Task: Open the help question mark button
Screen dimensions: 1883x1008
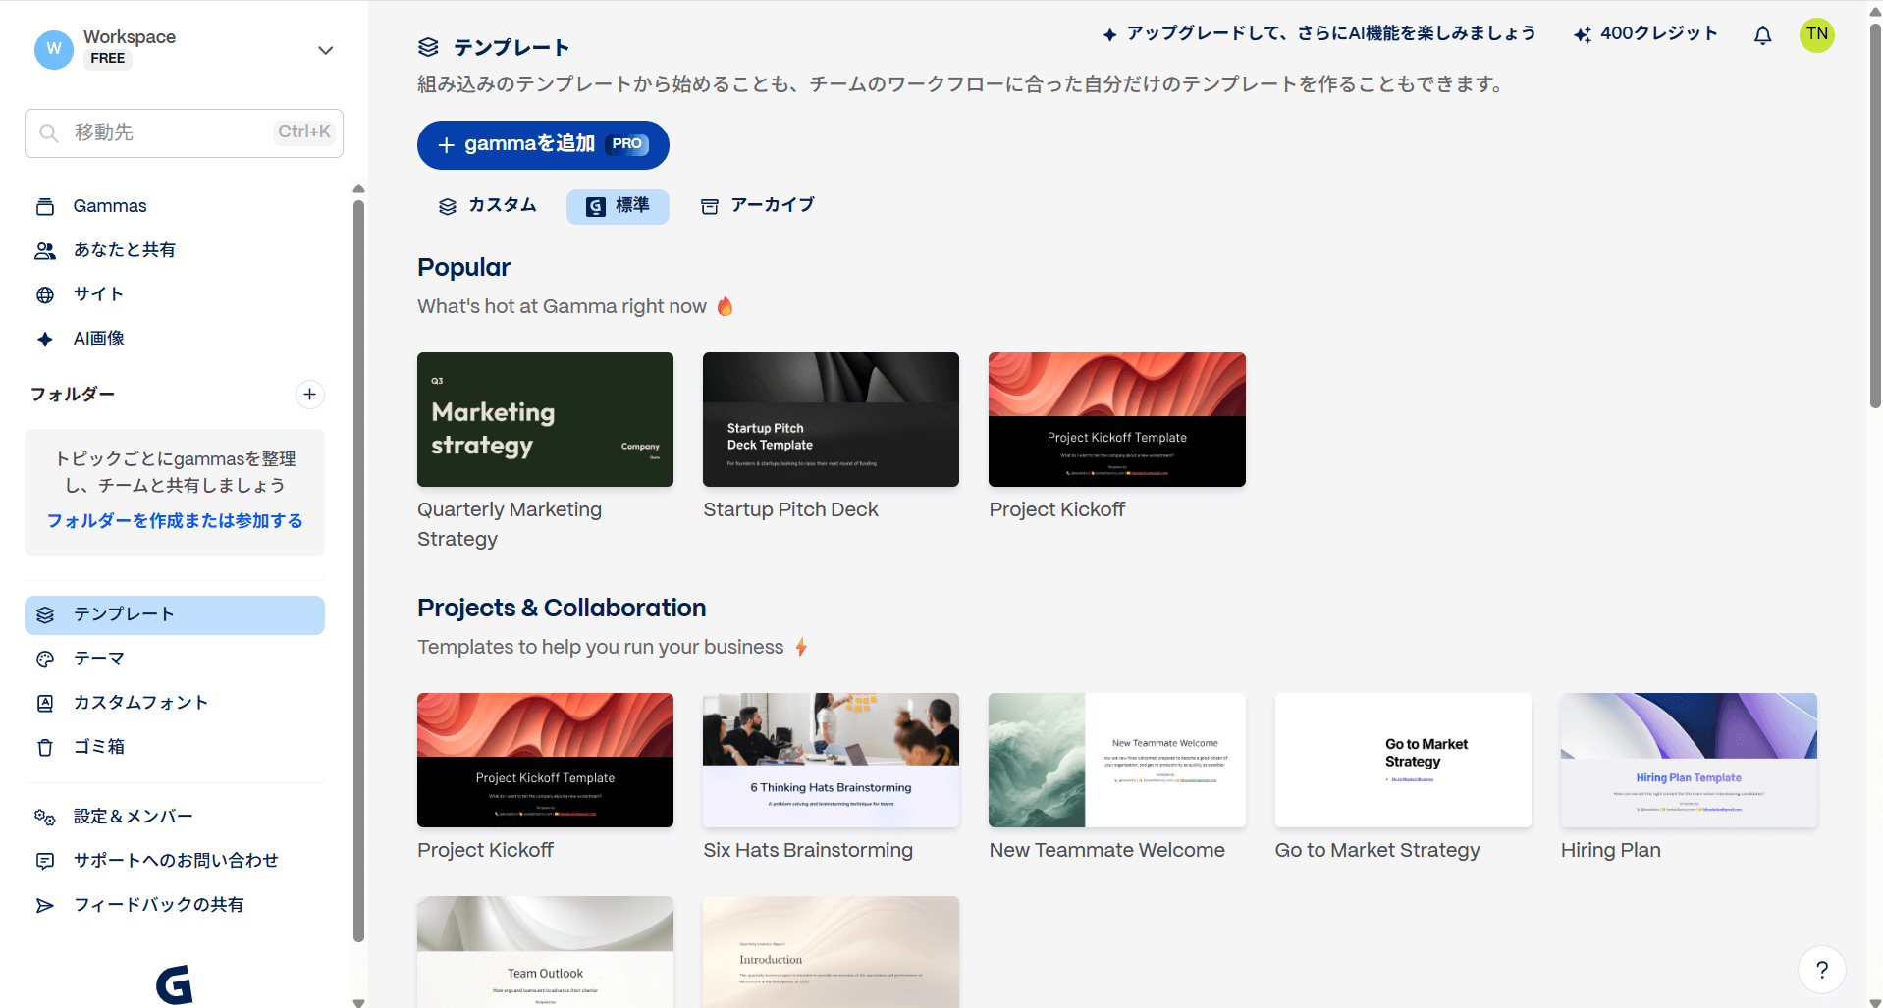Action: coord(1821,970)
